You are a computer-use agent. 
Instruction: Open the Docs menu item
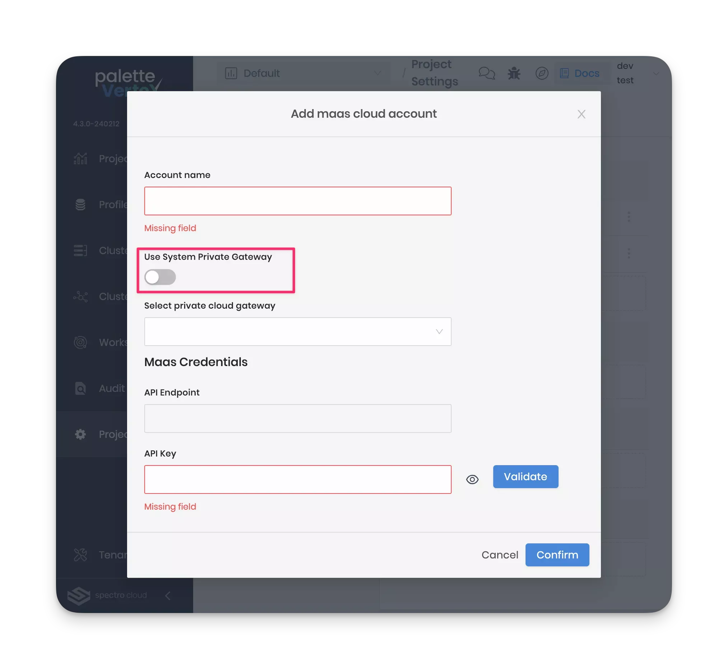pyautogui.click(x=580, y=73)
